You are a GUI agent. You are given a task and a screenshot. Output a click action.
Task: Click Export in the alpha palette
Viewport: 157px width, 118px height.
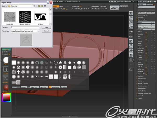click(x=24, y=87)
